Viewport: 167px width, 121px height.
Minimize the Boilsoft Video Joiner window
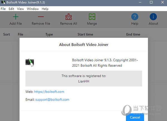pyautogui.click(x=140, y=2)
